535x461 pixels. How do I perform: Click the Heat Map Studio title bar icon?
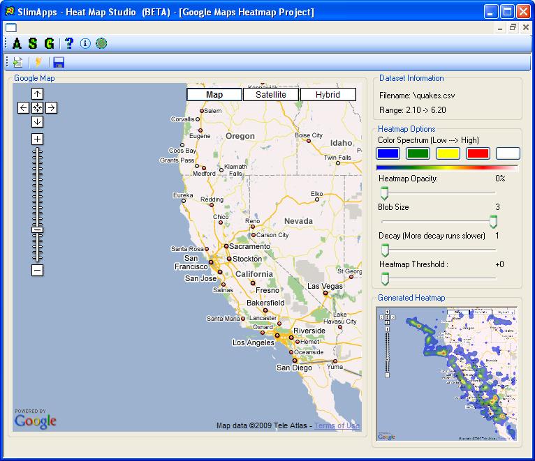(10, 11)
